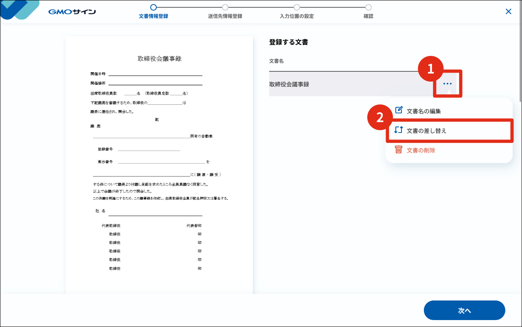Click the first step circle in progress bar
The width and height of the screenshot is (522, 327).
pos(154,7)
